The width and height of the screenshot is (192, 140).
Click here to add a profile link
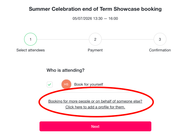(95, 107)
